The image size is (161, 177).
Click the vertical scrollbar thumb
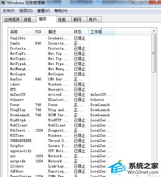click(x=154, y=53)
